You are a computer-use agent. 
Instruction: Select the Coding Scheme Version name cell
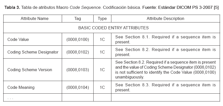click(30, 70)
